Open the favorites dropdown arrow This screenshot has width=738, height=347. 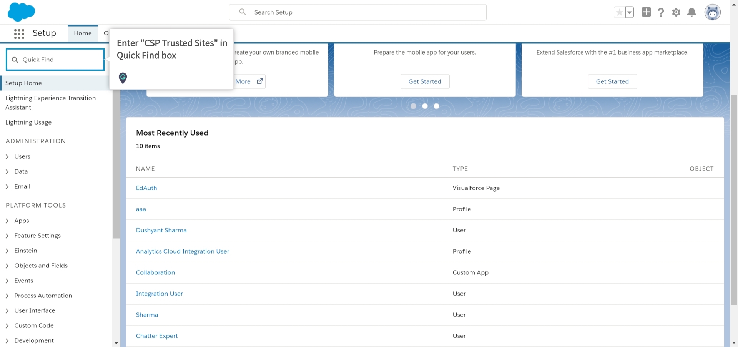(629, 12)
